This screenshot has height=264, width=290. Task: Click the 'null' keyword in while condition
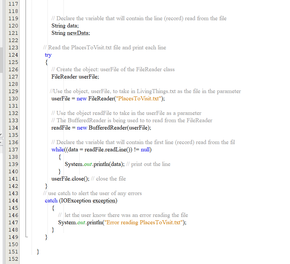click(x=145, y=150)
